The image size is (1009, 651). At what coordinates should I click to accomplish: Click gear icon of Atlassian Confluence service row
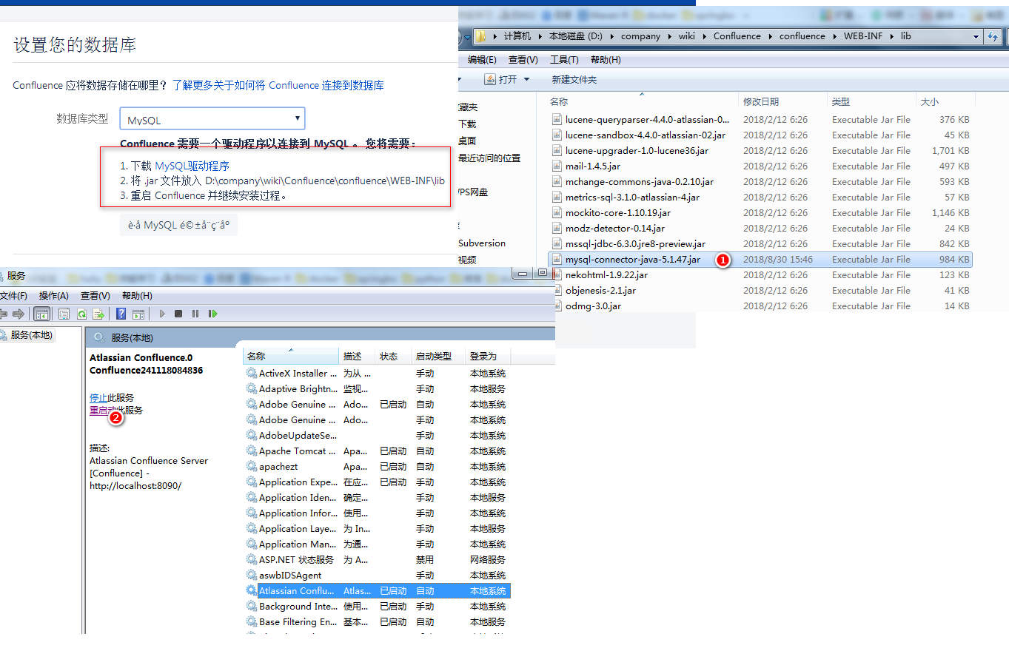click(x=252, y=591)
